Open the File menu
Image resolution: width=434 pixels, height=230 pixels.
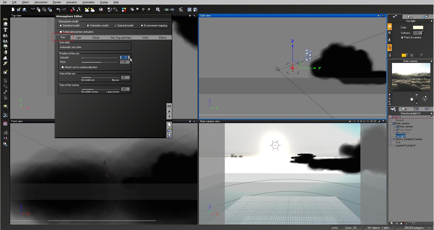(x=5, y=2)
